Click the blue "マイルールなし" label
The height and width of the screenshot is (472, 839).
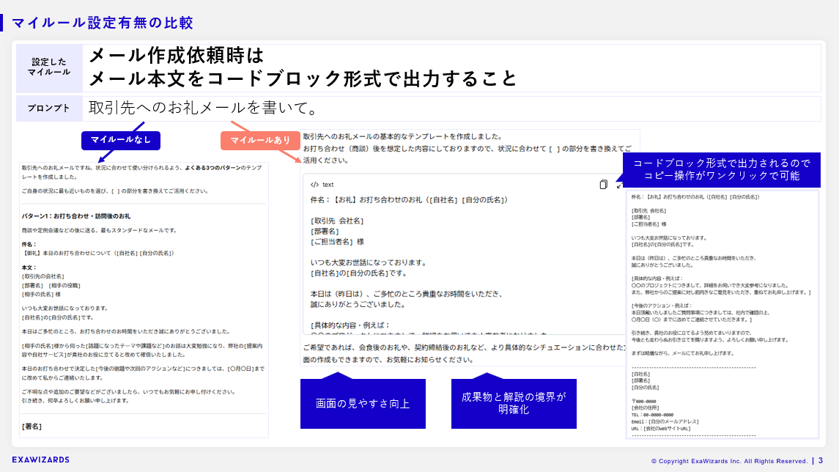pos(121,140)
